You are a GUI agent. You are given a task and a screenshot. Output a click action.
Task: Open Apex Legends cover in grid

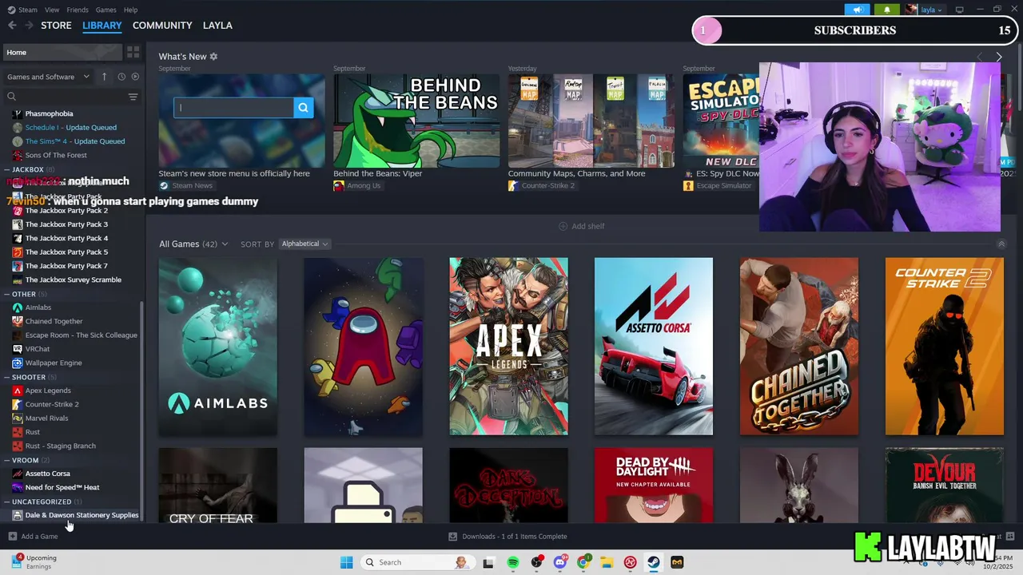[x=508, y=346]
